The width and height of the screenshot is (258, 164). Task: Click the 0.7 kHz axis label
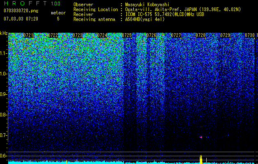click(x=4, y=135)
